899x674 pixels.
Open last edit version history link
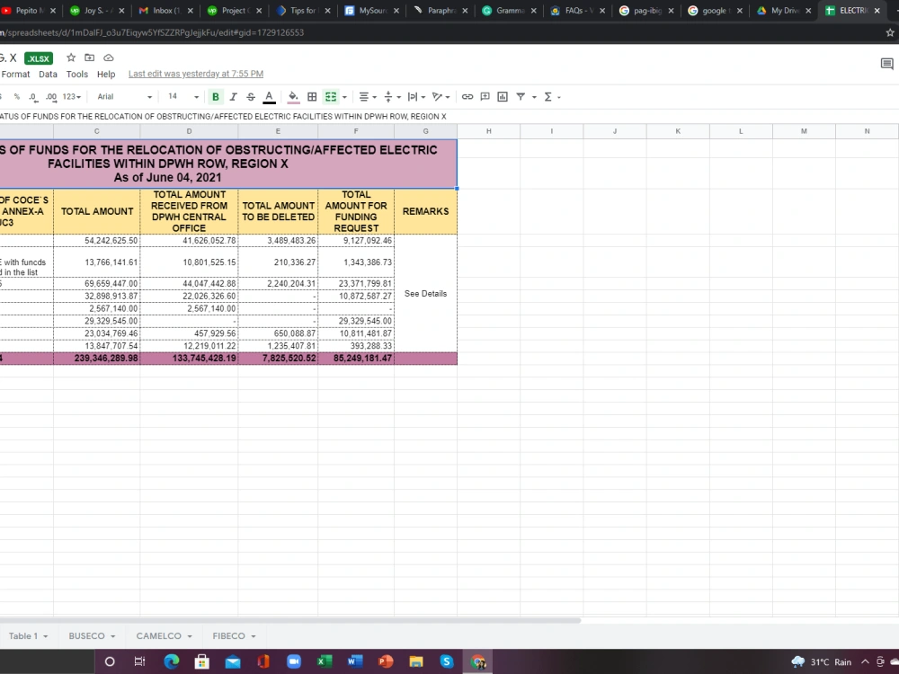196,74
